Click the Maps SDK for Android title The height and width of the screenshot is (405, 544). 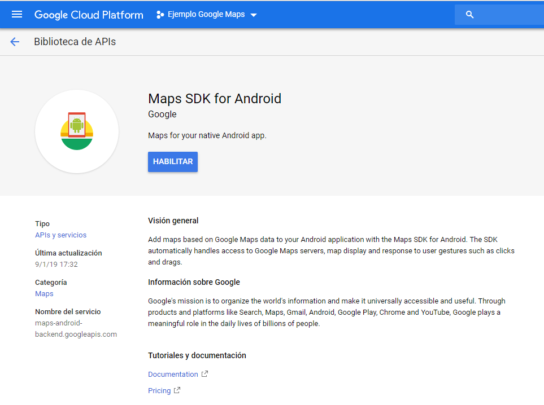pyautogui.click(x=214, y=99)
